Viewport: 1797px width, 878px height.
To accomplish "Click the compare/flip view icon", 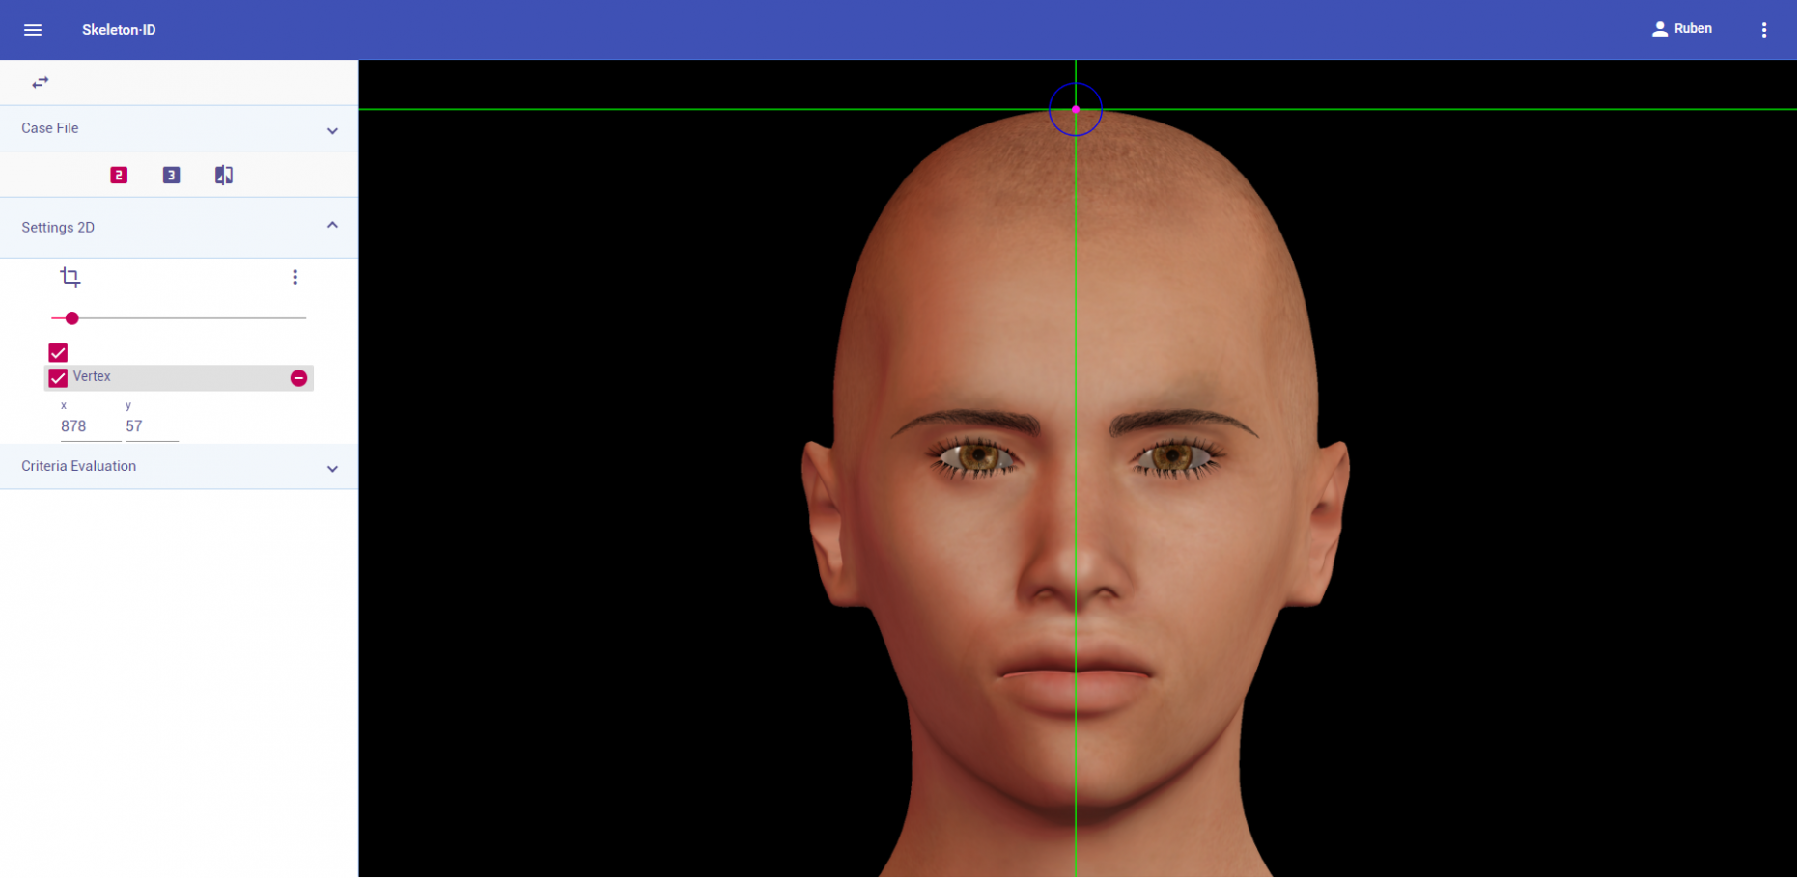I will pyautogui.click(x=224, y=175).
